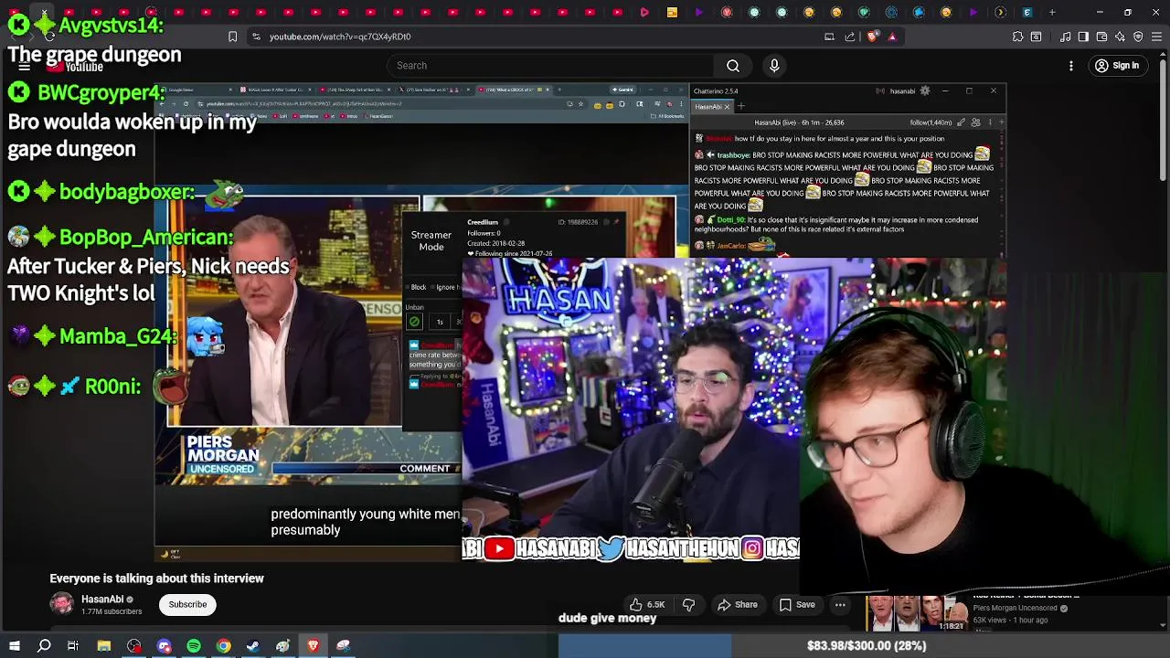Click the COMMENT label on Piers Morgan overlay
The height and width of the screenshot is (658, 1170).
click(425, 468)
